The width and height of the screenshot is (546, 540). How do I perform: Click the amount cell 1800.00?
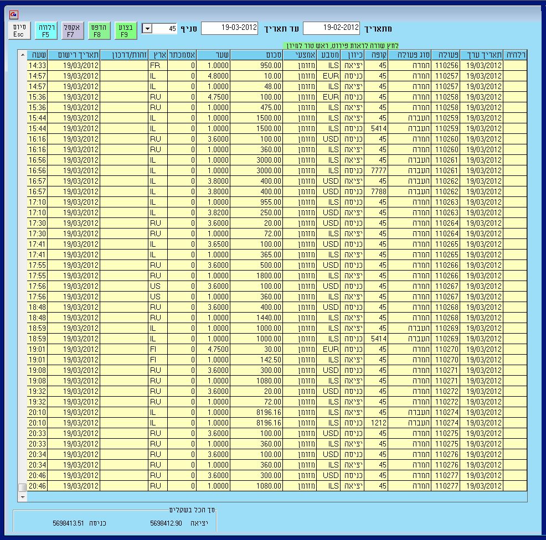click(256, 276)
